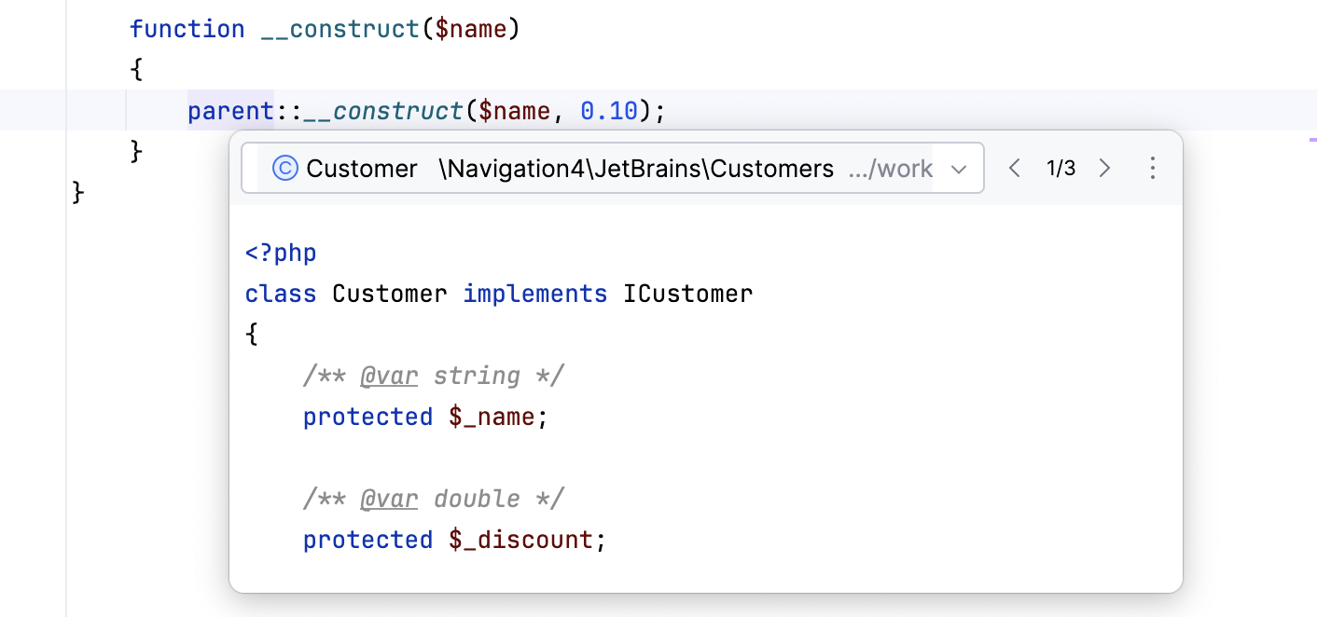Go to previous definition arrow
The width and height of the screenshot is (1317, 617).
point(1016,168)
